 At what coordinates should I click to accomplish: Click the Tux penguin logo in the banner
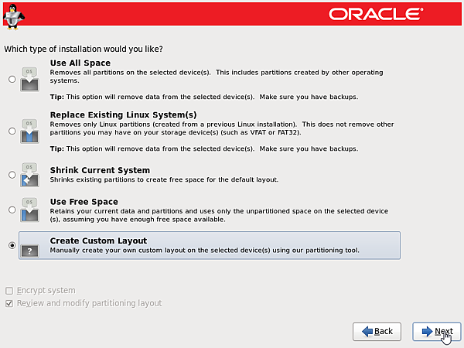coord(14,13)
